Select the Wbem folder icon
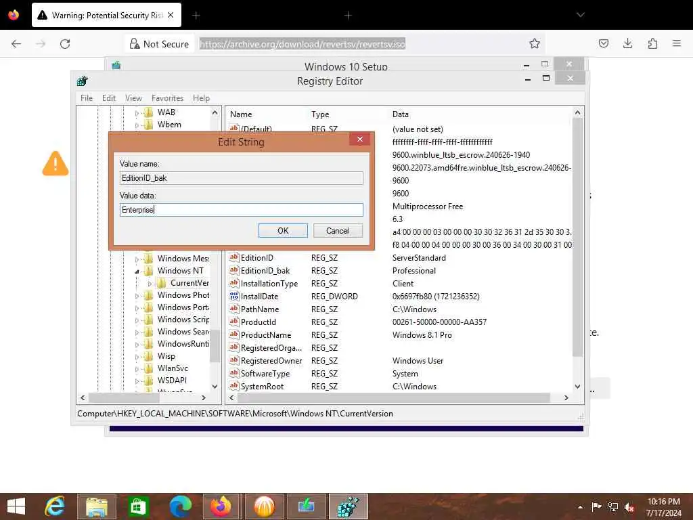Screen dimensions: 693x520 148,125
